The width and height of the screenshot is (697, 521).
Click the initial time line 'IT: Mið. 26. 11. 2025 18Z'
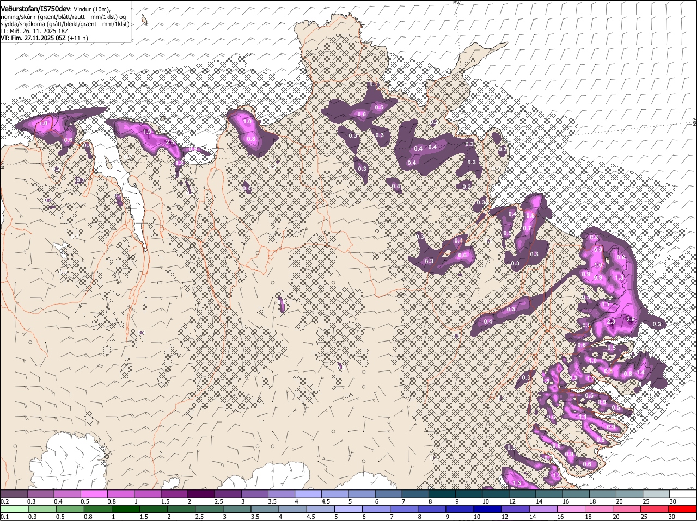click(x=34, y=31)
